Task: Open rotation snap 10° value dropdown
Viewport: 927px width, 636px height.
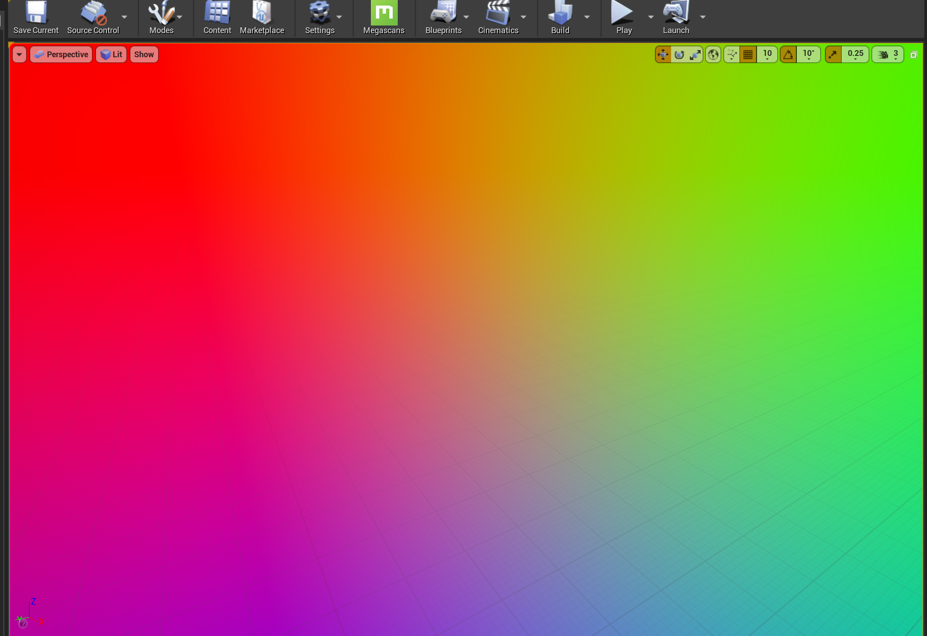Action: coord(808,55)
